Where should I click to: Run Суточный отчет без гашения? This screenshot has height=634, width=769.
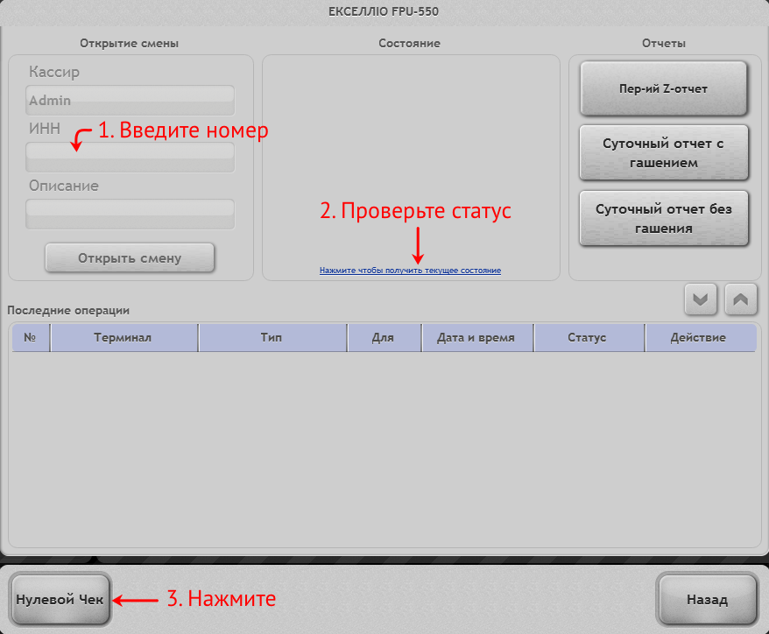coord(664,219)
